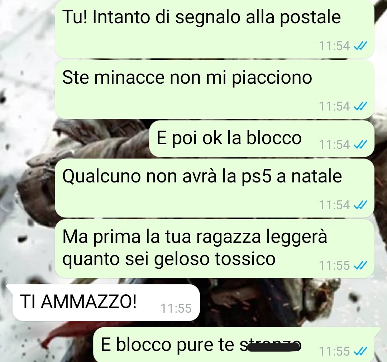Click 11:54 timestamp of 'Qualcuno non avrà' message
Screen dimensions: 387x362
[334, 205]
